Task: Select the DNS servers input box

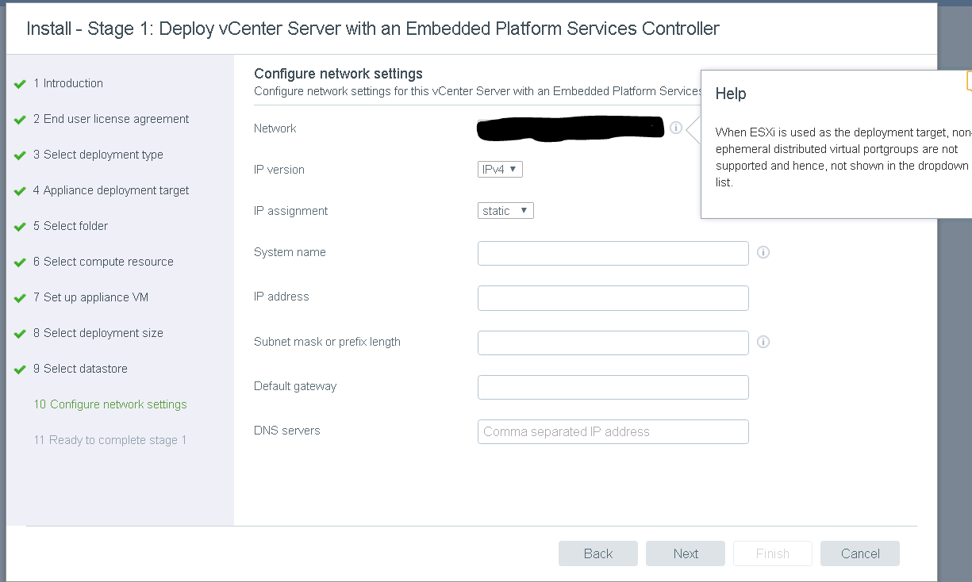Action: (x=613, y=431)
